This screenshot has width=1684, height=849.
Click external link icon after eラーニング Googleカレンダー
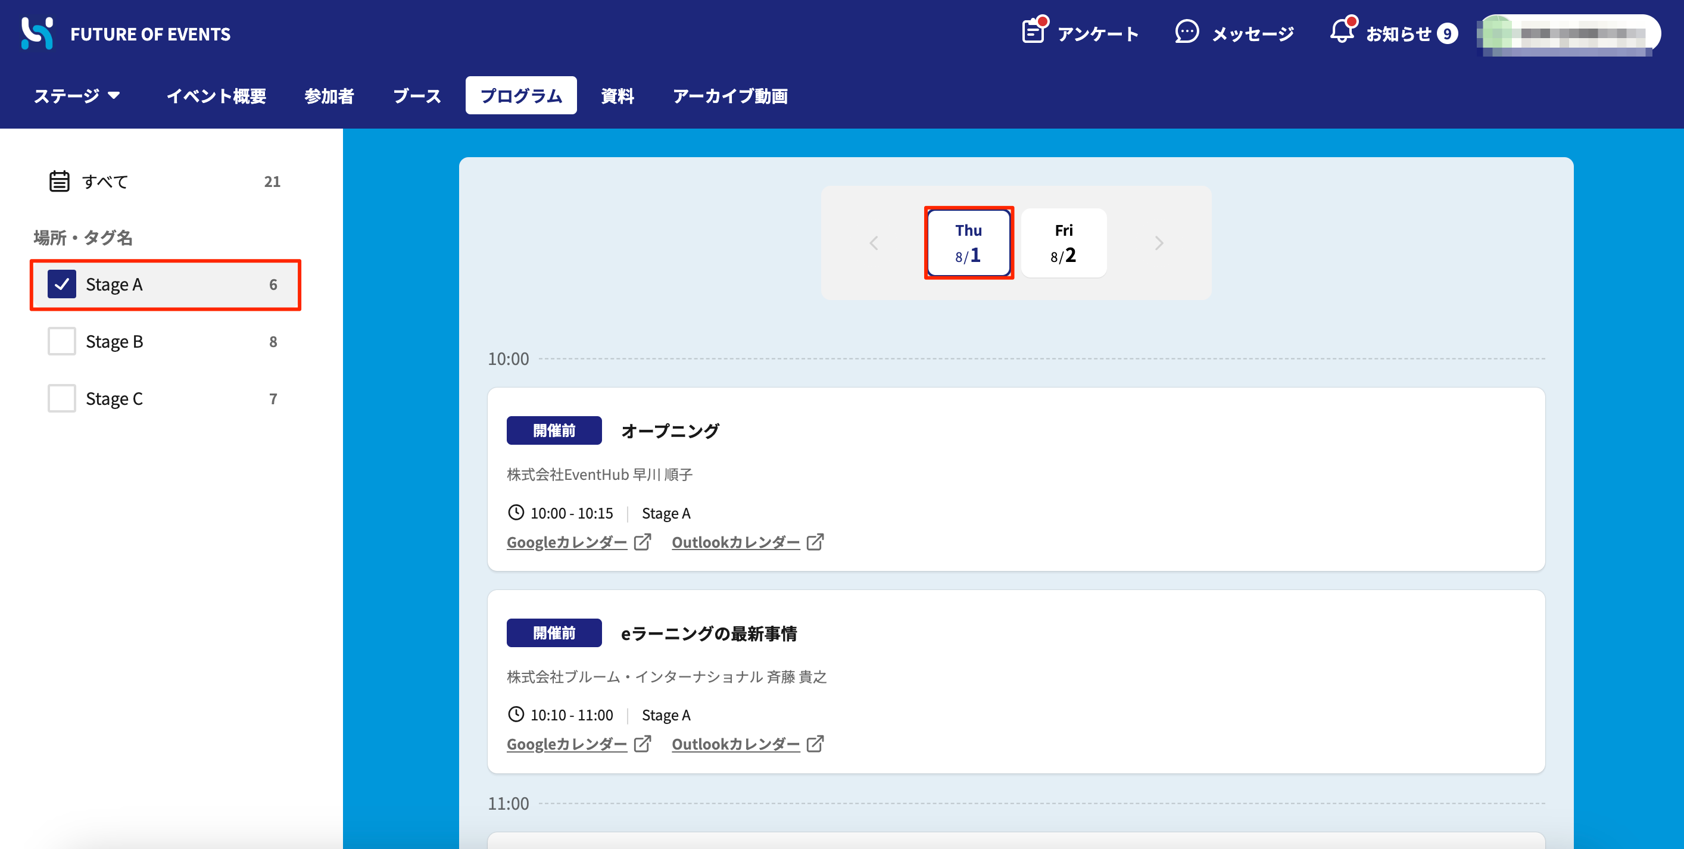click(643, 744)
